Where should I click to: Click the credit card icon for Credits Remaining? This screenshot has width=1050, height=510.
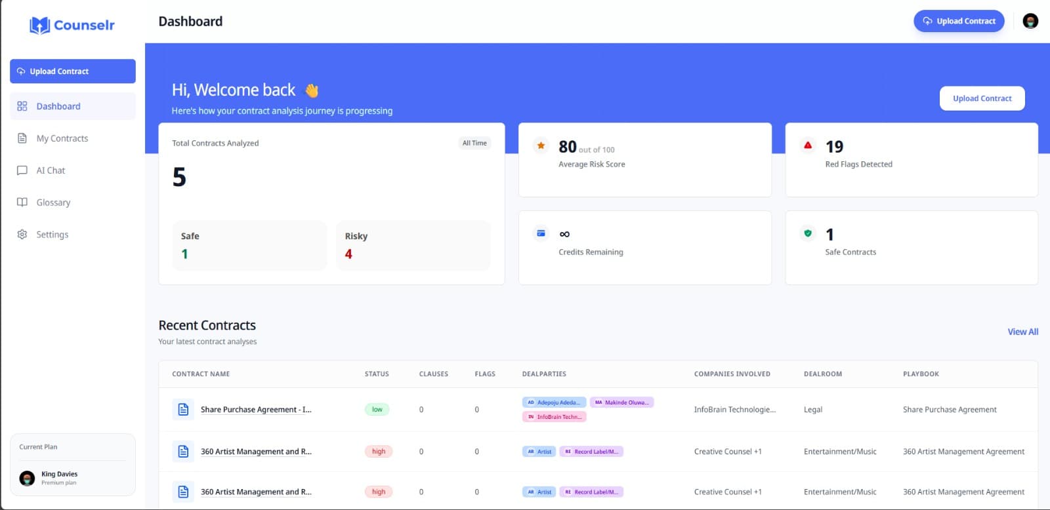pos(541,233)
